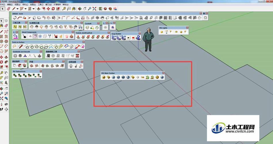Click the Soap Bubble help question icon
273x144 pixels.
(138, 38)
